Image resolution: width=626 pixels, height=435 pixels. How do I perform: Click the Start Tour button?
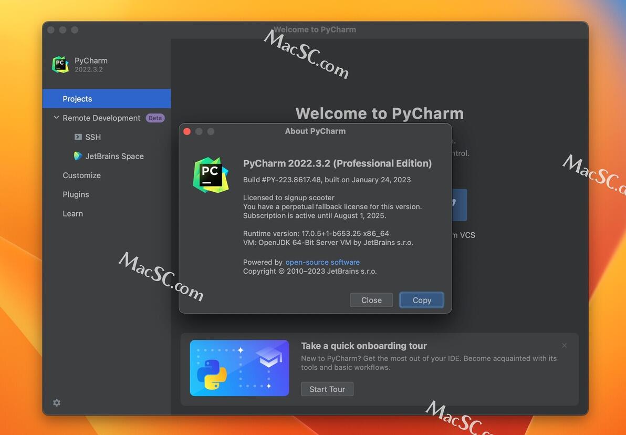[x=327, y=389]
